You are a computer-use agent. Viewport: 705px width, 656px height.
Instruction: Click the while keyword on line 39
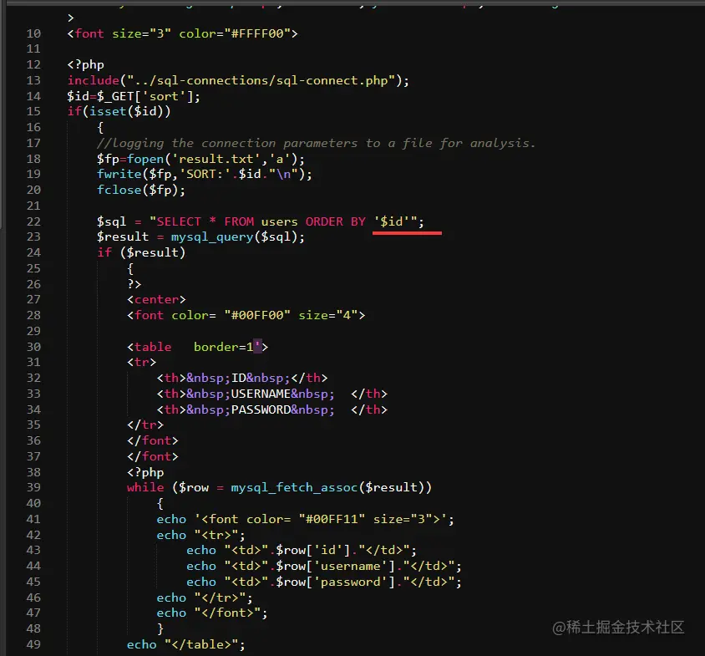[145, 488]
